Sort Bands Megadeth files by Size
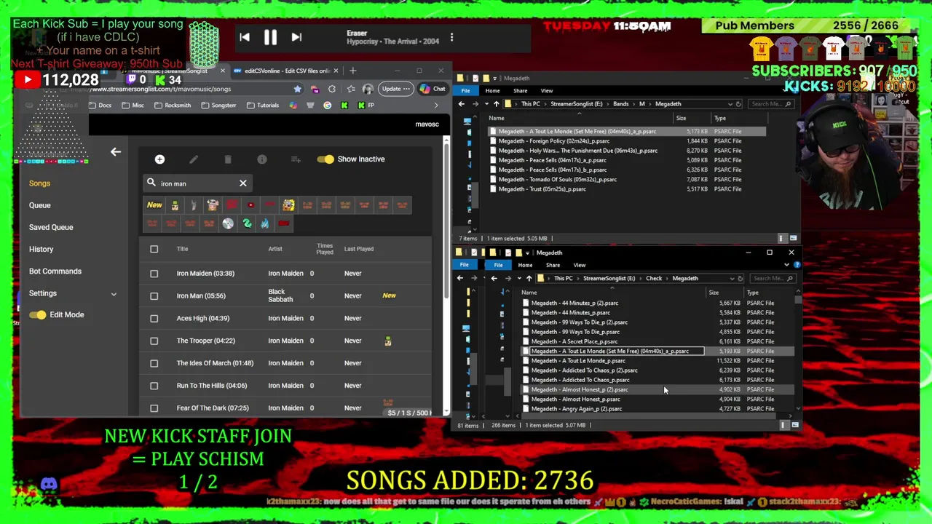The image size is (932, 524). (681, 118)
